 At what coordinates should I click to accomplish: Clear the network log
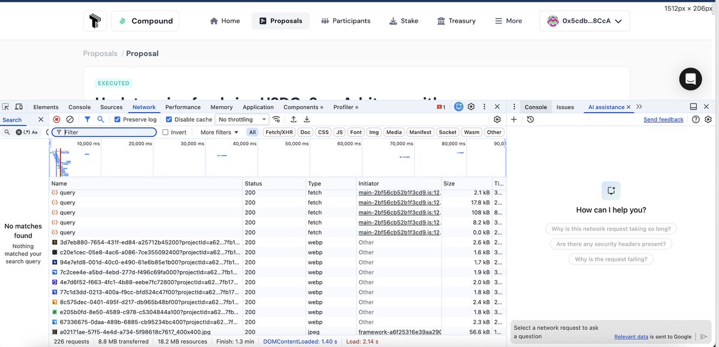tap(70, 120)
